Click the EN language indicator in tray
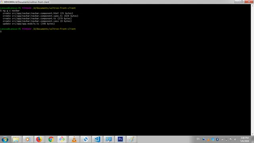 pos(198,139)
